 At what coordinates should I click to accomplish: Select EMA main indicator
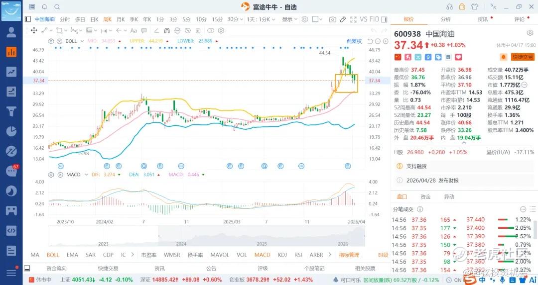(72, 255)
